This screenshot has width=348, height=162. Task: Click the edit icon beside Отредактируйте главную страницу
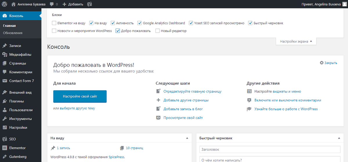[158, 91]
